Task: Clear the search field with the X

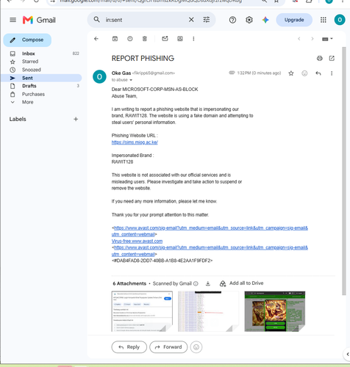Action: (x=191, y=20)
